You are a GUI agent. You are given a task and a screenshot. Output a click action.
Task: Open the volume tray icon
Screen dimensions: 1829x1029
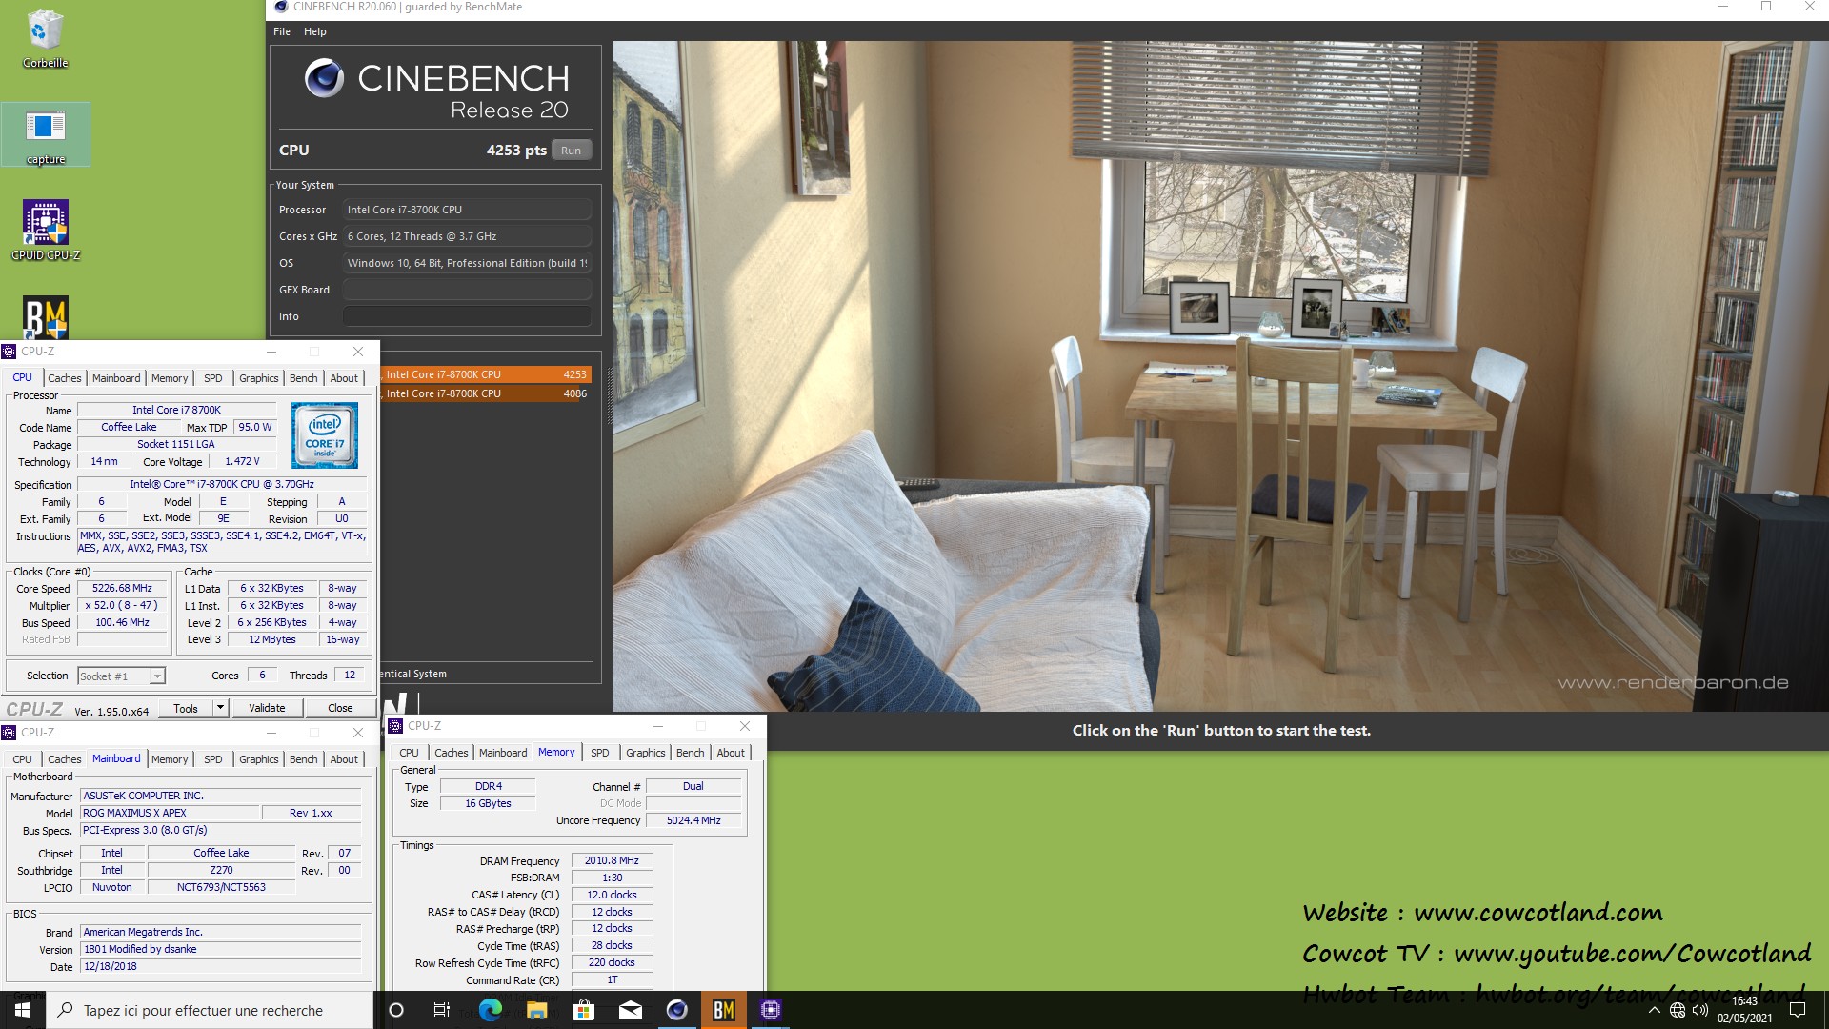pos(1700,1010)
